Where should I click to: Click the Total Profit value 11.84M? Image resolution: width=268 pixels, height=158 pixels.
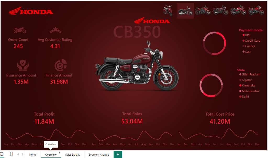(x=44, y=121)
